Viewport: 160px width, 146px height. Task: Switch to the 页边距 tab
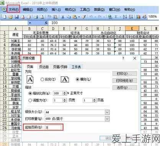(44, 66)
